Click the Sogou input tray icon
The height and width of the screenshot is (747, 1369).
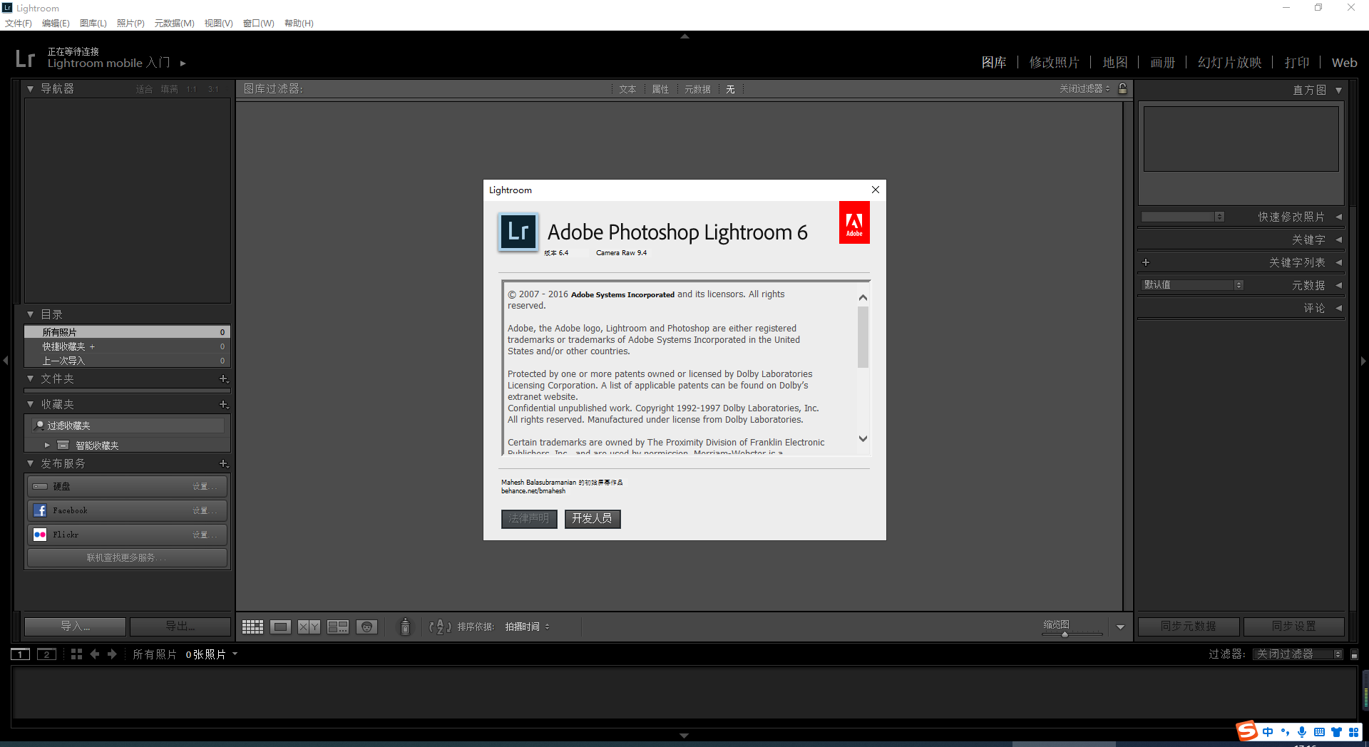coord(1246,731)
